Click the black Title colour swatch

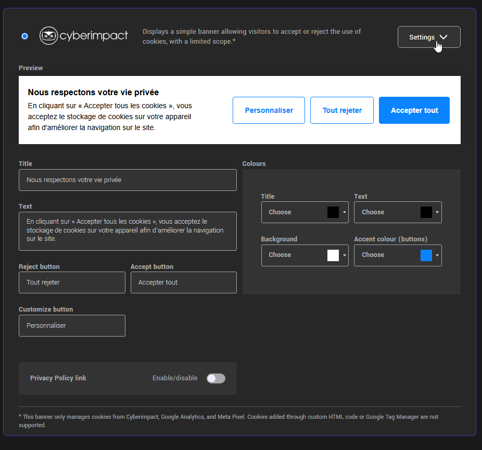(x=333, y=212)
